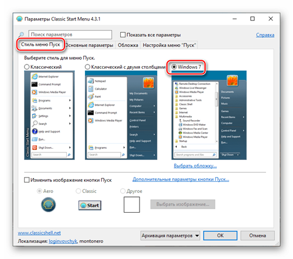
Task: Open the Архивация параметров dropdown
Action: tap(170, 236)
